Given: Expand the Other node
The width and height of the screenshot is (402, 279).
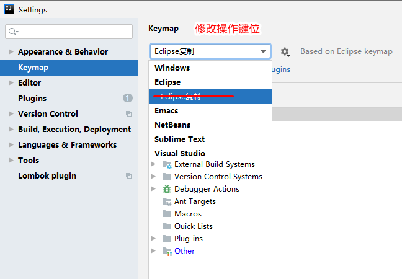Looking at the screenshot, I should click(153, 250).
